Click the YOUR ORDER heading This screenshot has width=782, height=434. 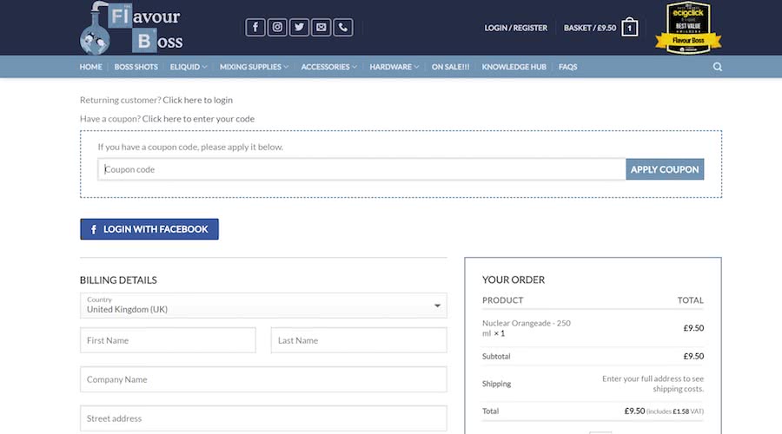514,280
